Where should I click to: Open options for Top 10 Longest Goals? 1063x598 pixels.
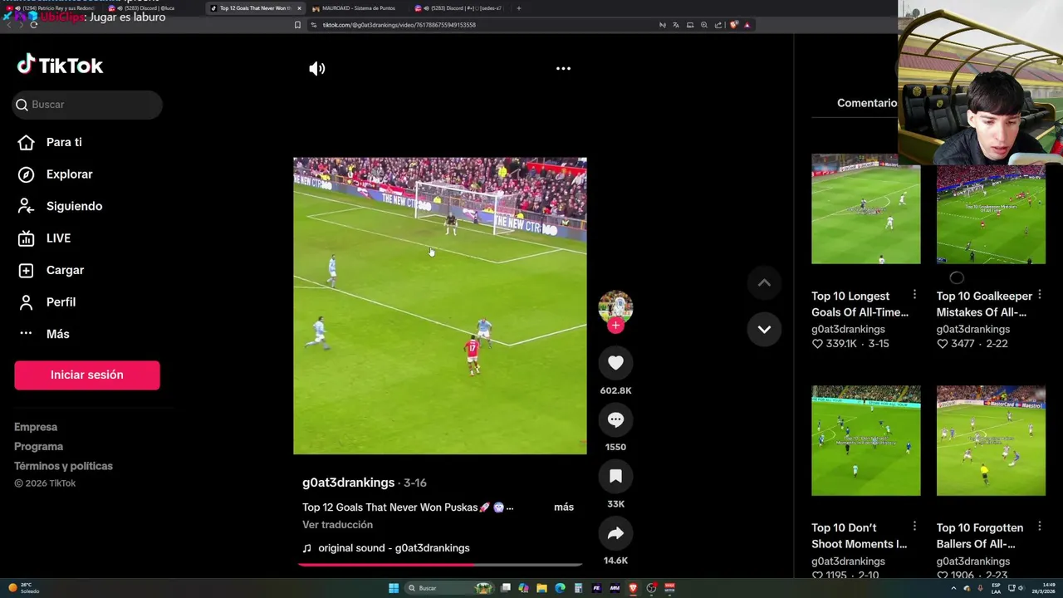(914, 295)
